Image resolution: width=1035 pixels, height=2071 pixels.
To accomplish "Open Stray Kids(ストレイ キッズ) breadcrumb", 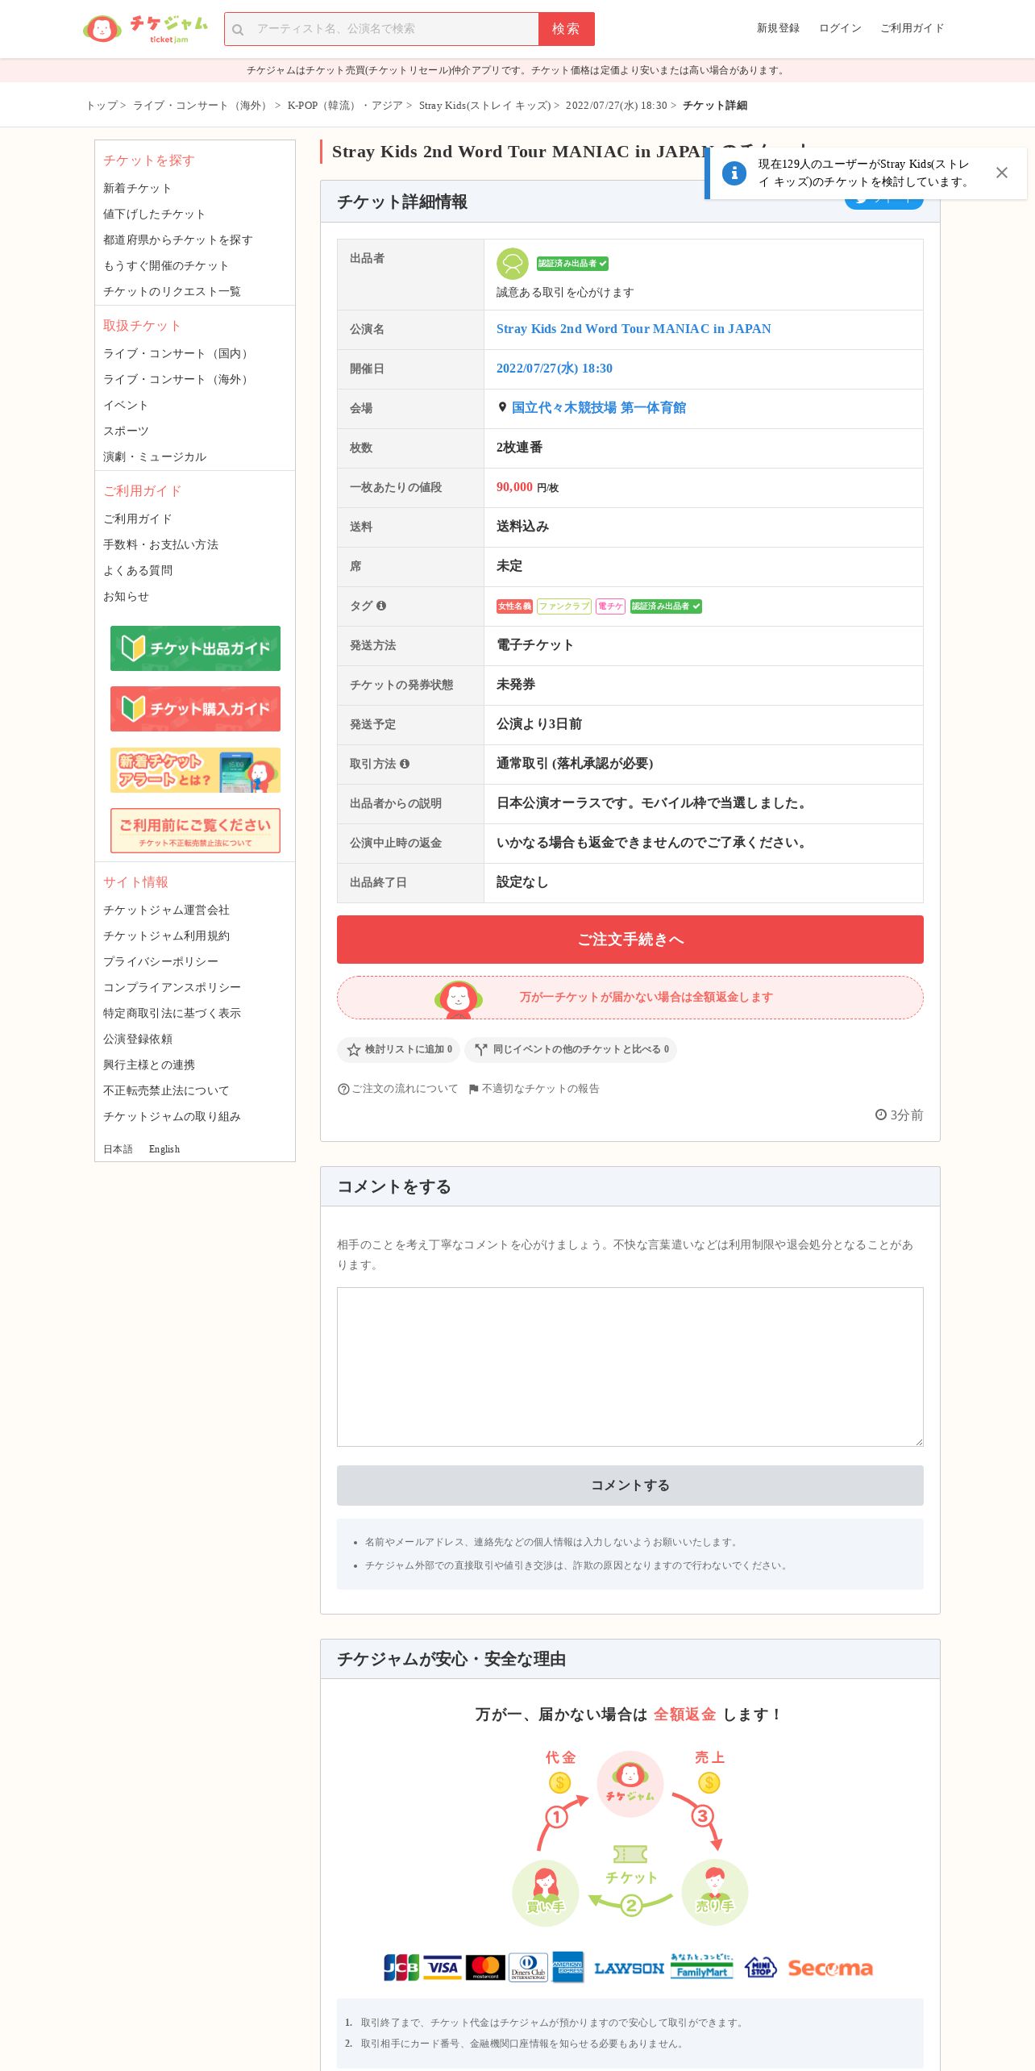I will pos(484,106).
